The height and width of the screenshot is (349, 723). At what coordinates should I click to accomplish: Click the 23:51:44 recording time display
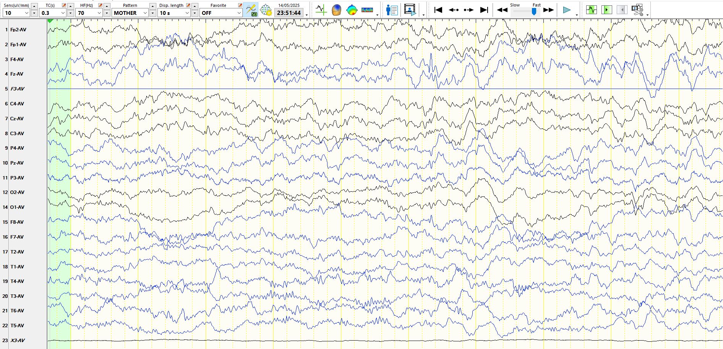pos(289,13)
